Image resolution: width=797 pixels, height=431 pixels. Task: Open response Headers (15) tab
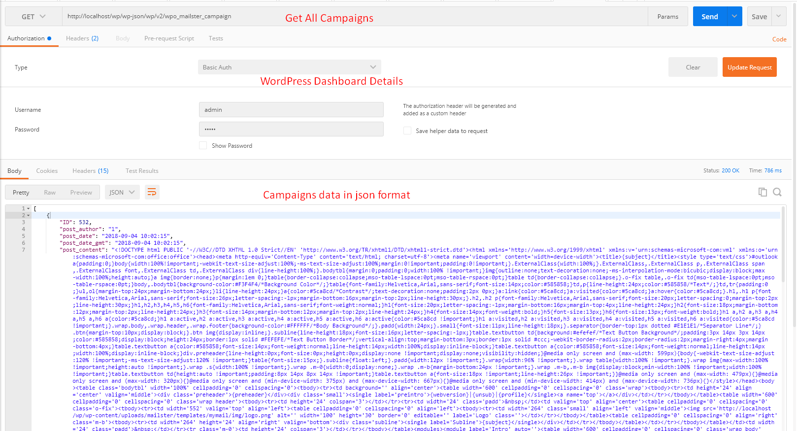click(x=91, y=171)
